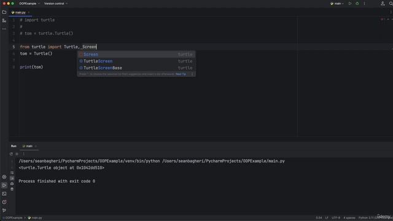Toggle scroll to end in the Run console
393x221 pixels.
click(12, 178)
